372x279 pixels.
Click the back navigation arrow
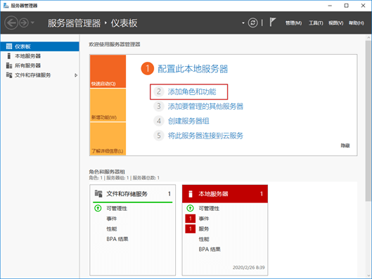click(11, 23)
